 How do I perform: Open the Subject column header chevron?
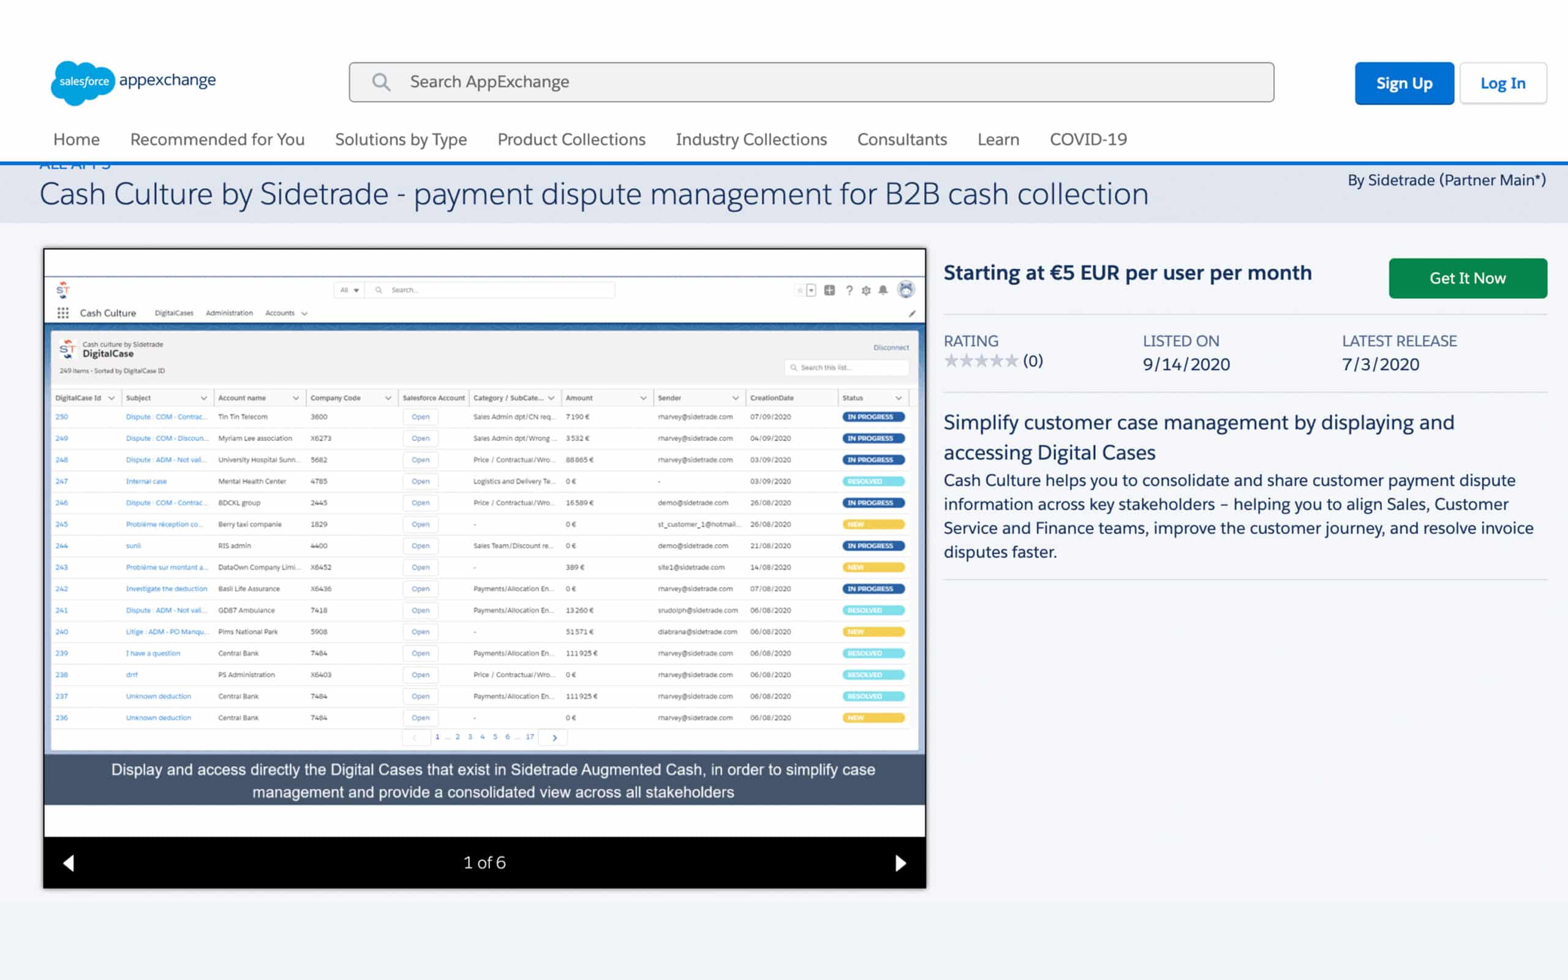pyautogui.click(x=203, y=398)
